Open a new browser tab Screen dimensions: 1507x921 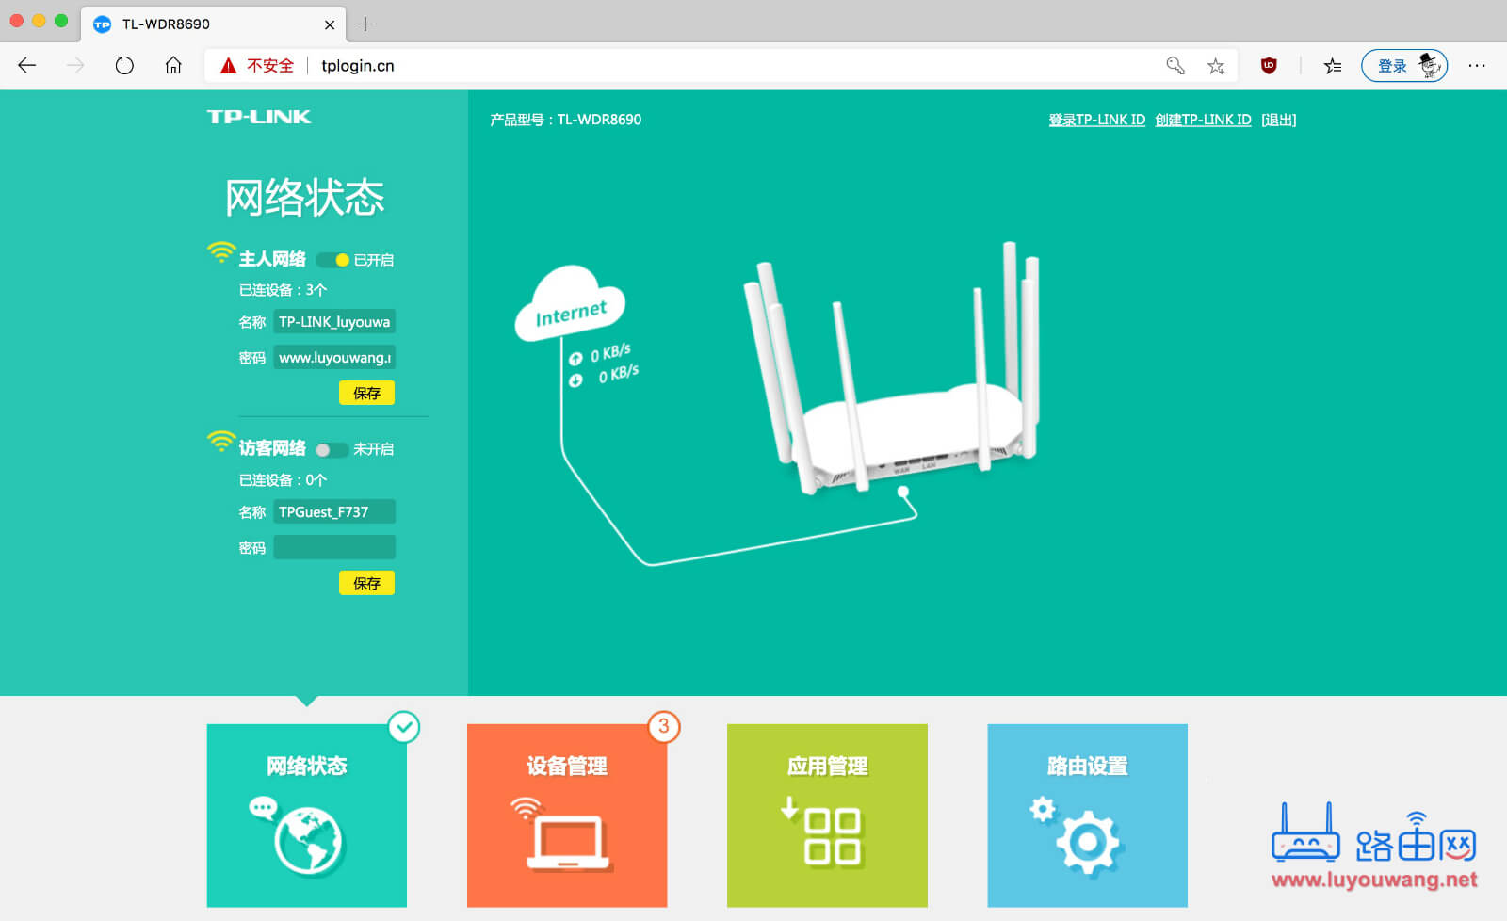pos(365,24)
